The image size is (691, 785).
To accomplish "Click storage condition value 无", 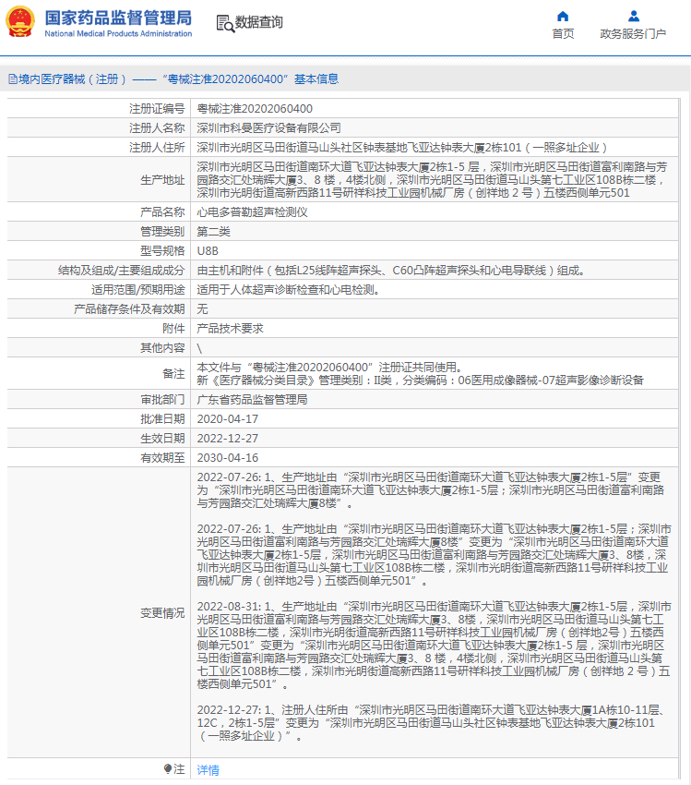I will (202, 308).
